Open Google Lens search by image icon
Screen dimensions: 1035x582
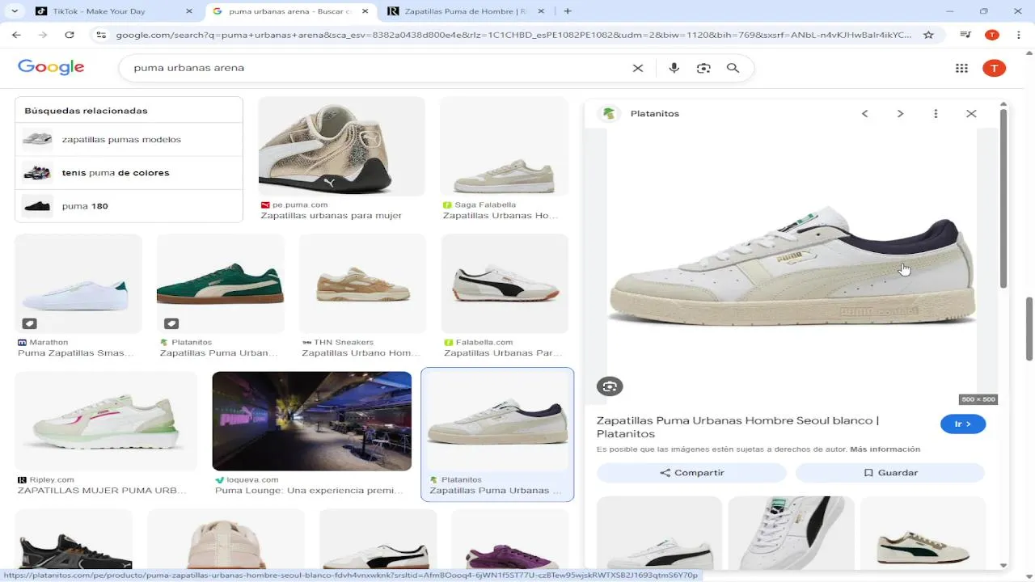pos(703,68)
